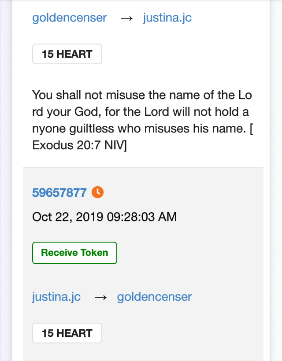The image size is (282, 361).
Task: Click the "09:28:03 AM" time text
Action: 141,217
